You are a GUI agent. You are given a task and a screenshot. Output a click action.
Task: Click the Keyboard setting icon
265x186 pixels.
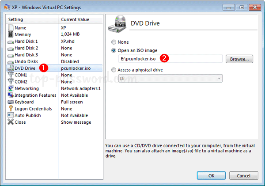coord(11,102)
